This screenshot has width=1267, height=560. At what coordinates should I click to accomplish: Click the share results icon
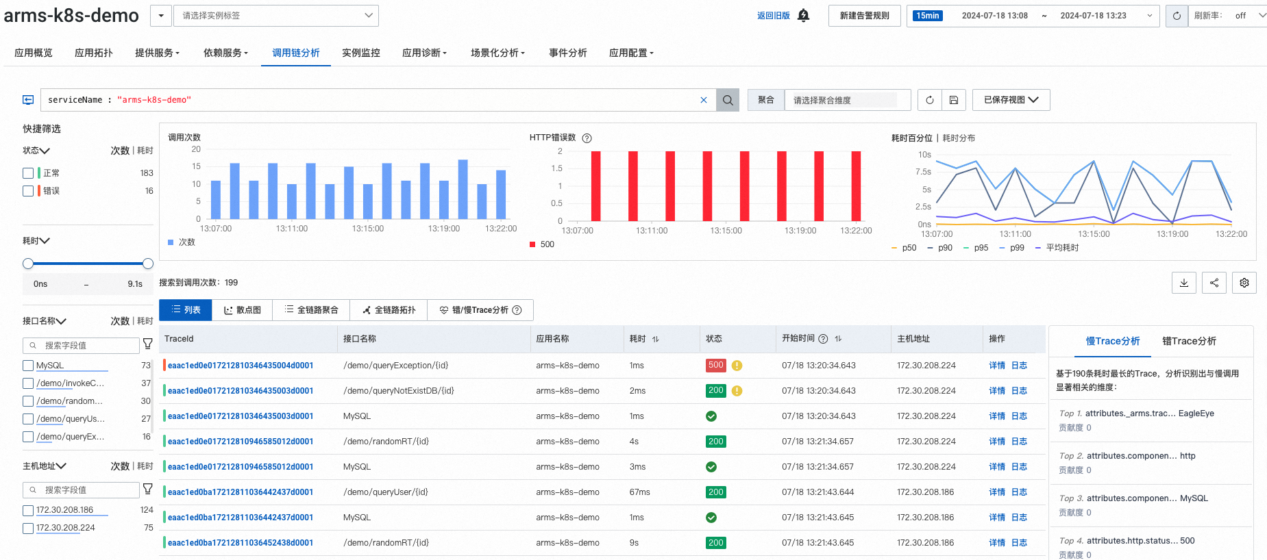pyautogui.click(x=1214, y=283)
